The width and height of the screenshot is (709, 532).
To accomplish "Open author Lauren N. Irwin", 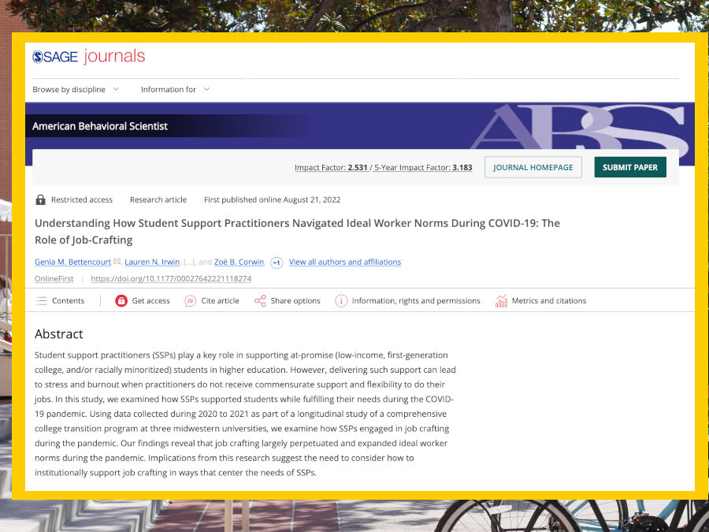I will tap(152, 262).
